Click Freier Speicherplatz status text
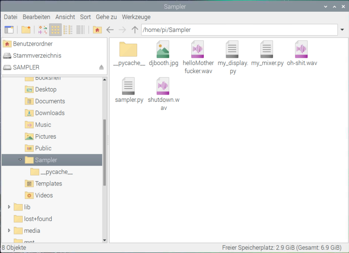Screen dimensions: 349x253 pyautogui.click(x=281, y=248)
